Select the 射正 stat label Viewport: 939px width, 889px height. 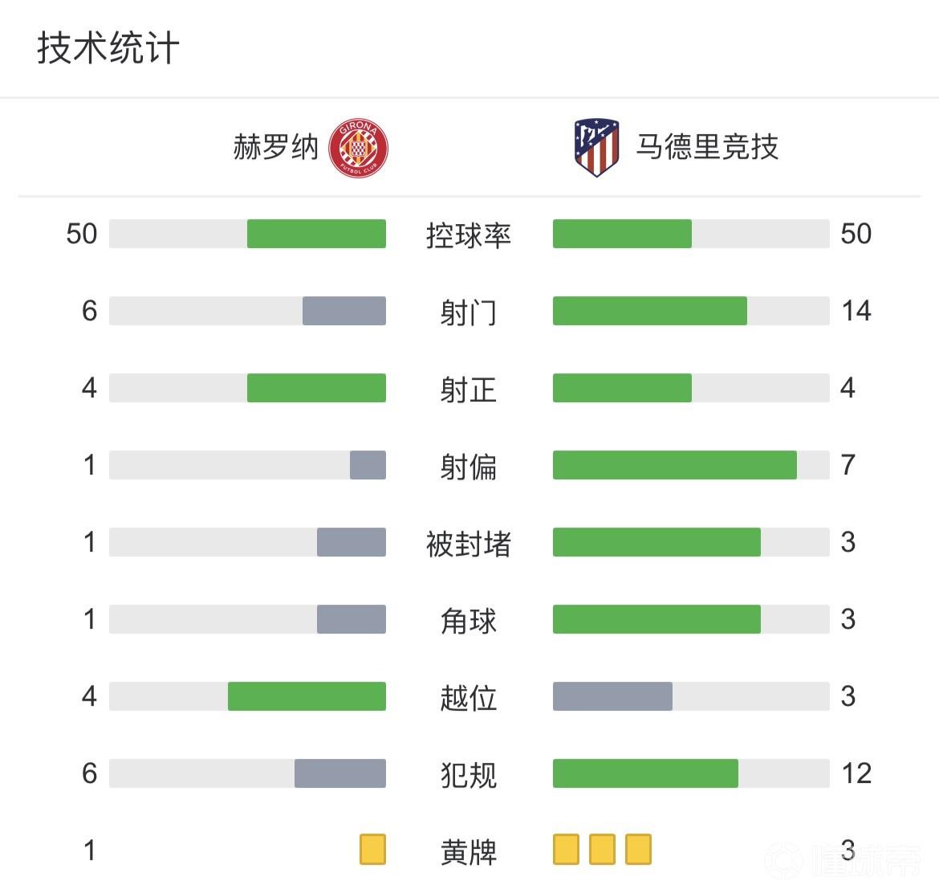click(469, 389)
